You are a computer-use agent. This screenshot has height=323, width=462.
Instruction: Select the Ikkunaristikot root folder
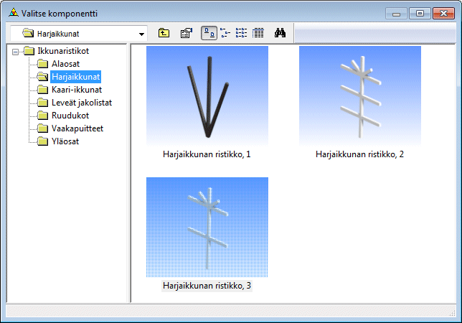pyautogui.click(x=61, y=51)
